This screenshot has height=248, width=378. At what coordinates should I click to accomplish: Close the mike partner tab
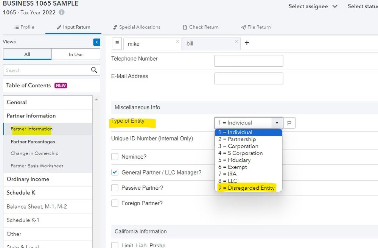[177, 42]
